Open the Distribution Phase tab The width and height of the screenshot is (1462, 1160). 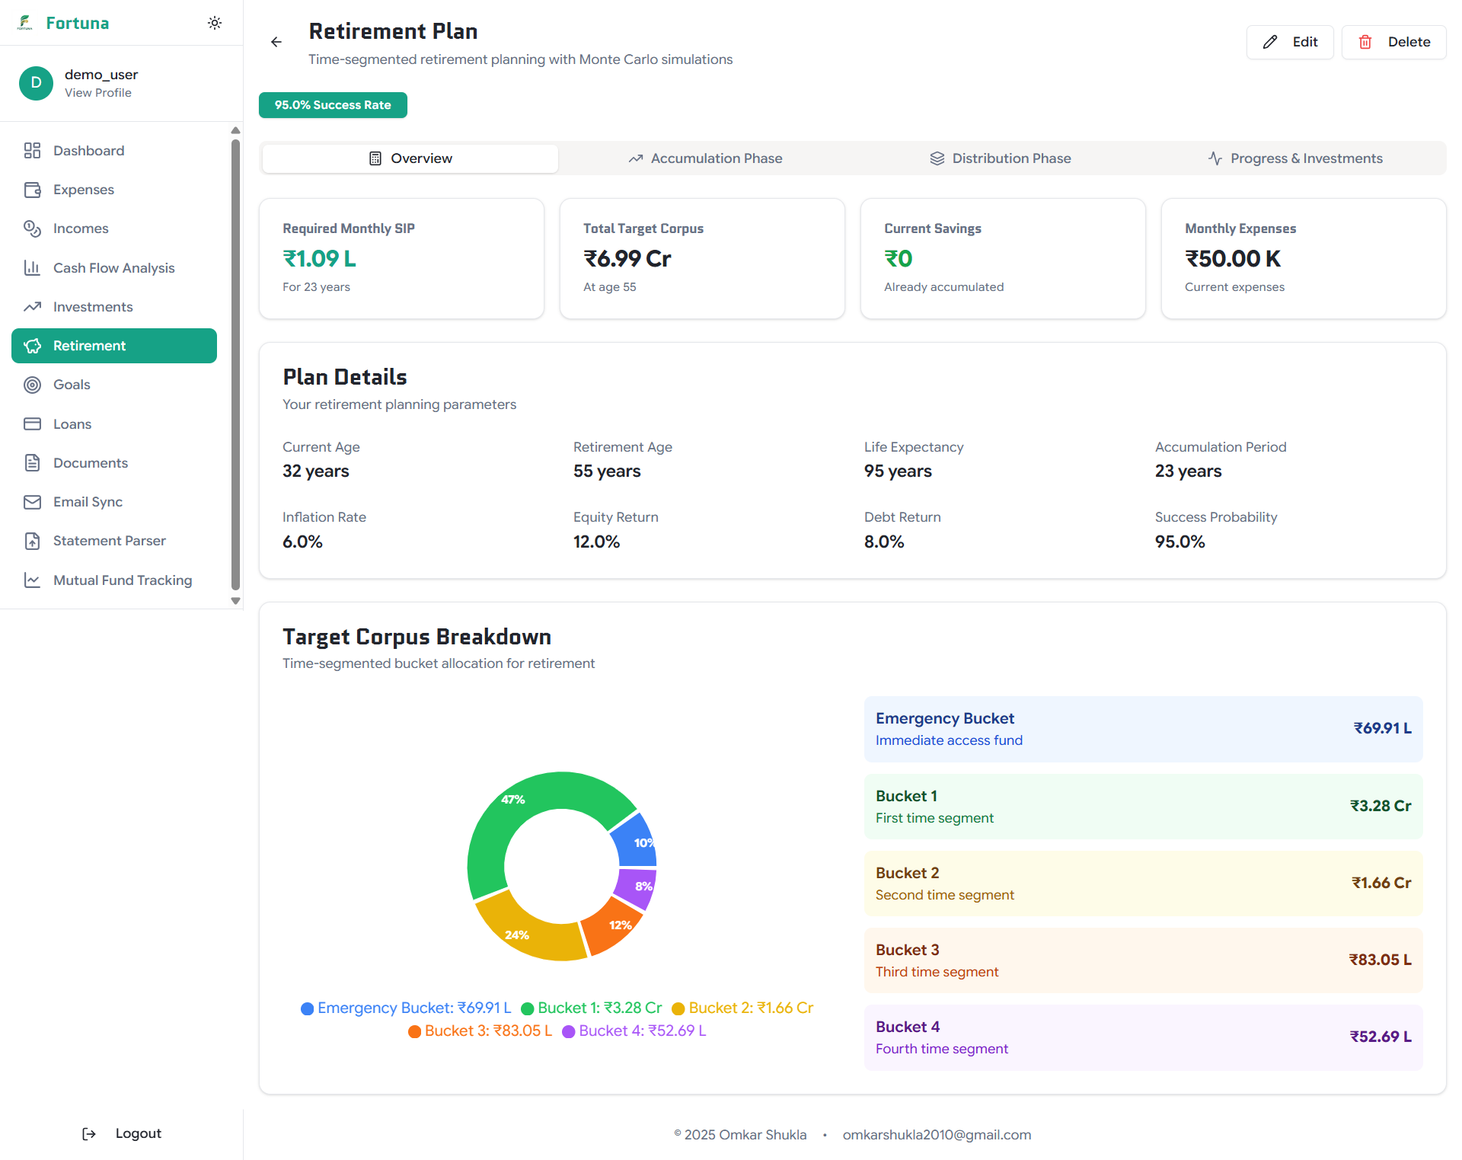click(1001, 158)
